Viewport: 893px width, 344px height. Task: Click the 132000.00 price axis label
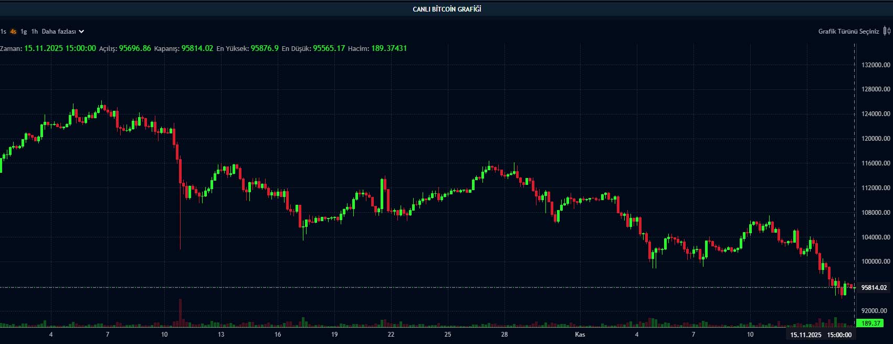pyautogui.click(x=876, y=65)
